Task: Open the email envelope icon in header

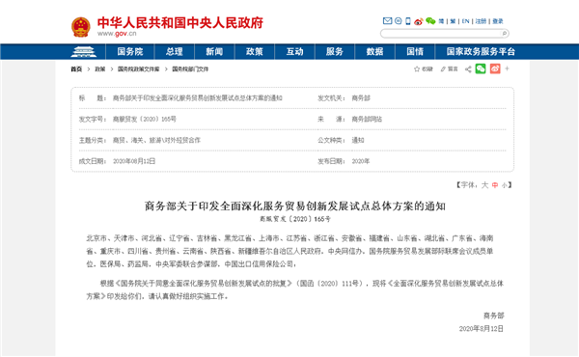Action: coord(387,21)
